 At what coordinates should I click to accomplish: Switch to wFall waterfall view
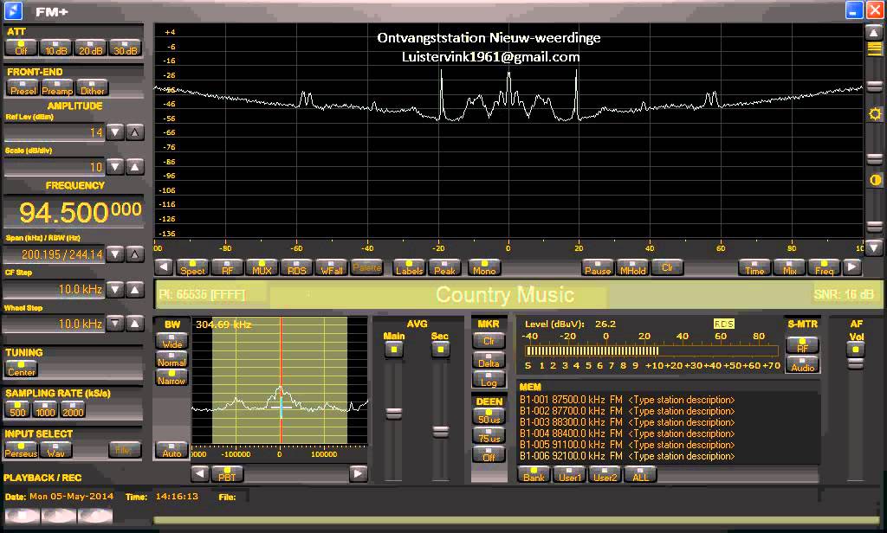(x=332, y=267)
